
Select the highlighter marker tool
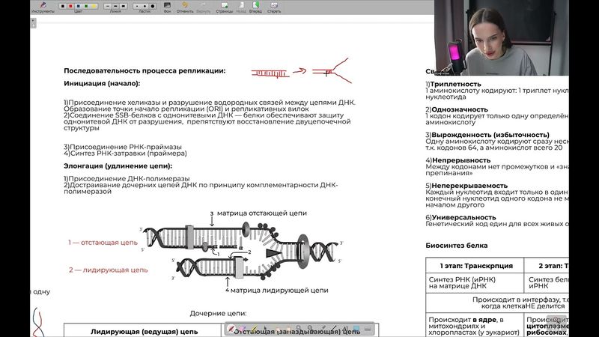coord(254,329)
